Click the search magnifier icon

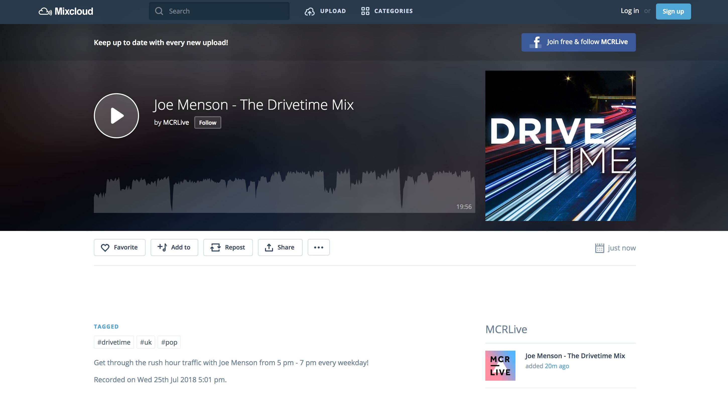(x=159, y=11)
